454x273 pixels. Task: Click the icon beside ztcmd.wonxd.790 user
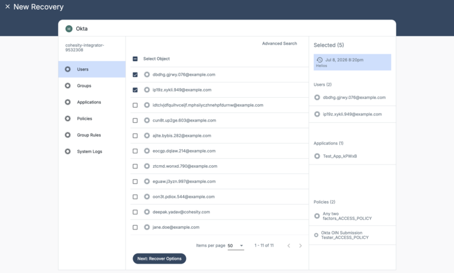(147, 166)
